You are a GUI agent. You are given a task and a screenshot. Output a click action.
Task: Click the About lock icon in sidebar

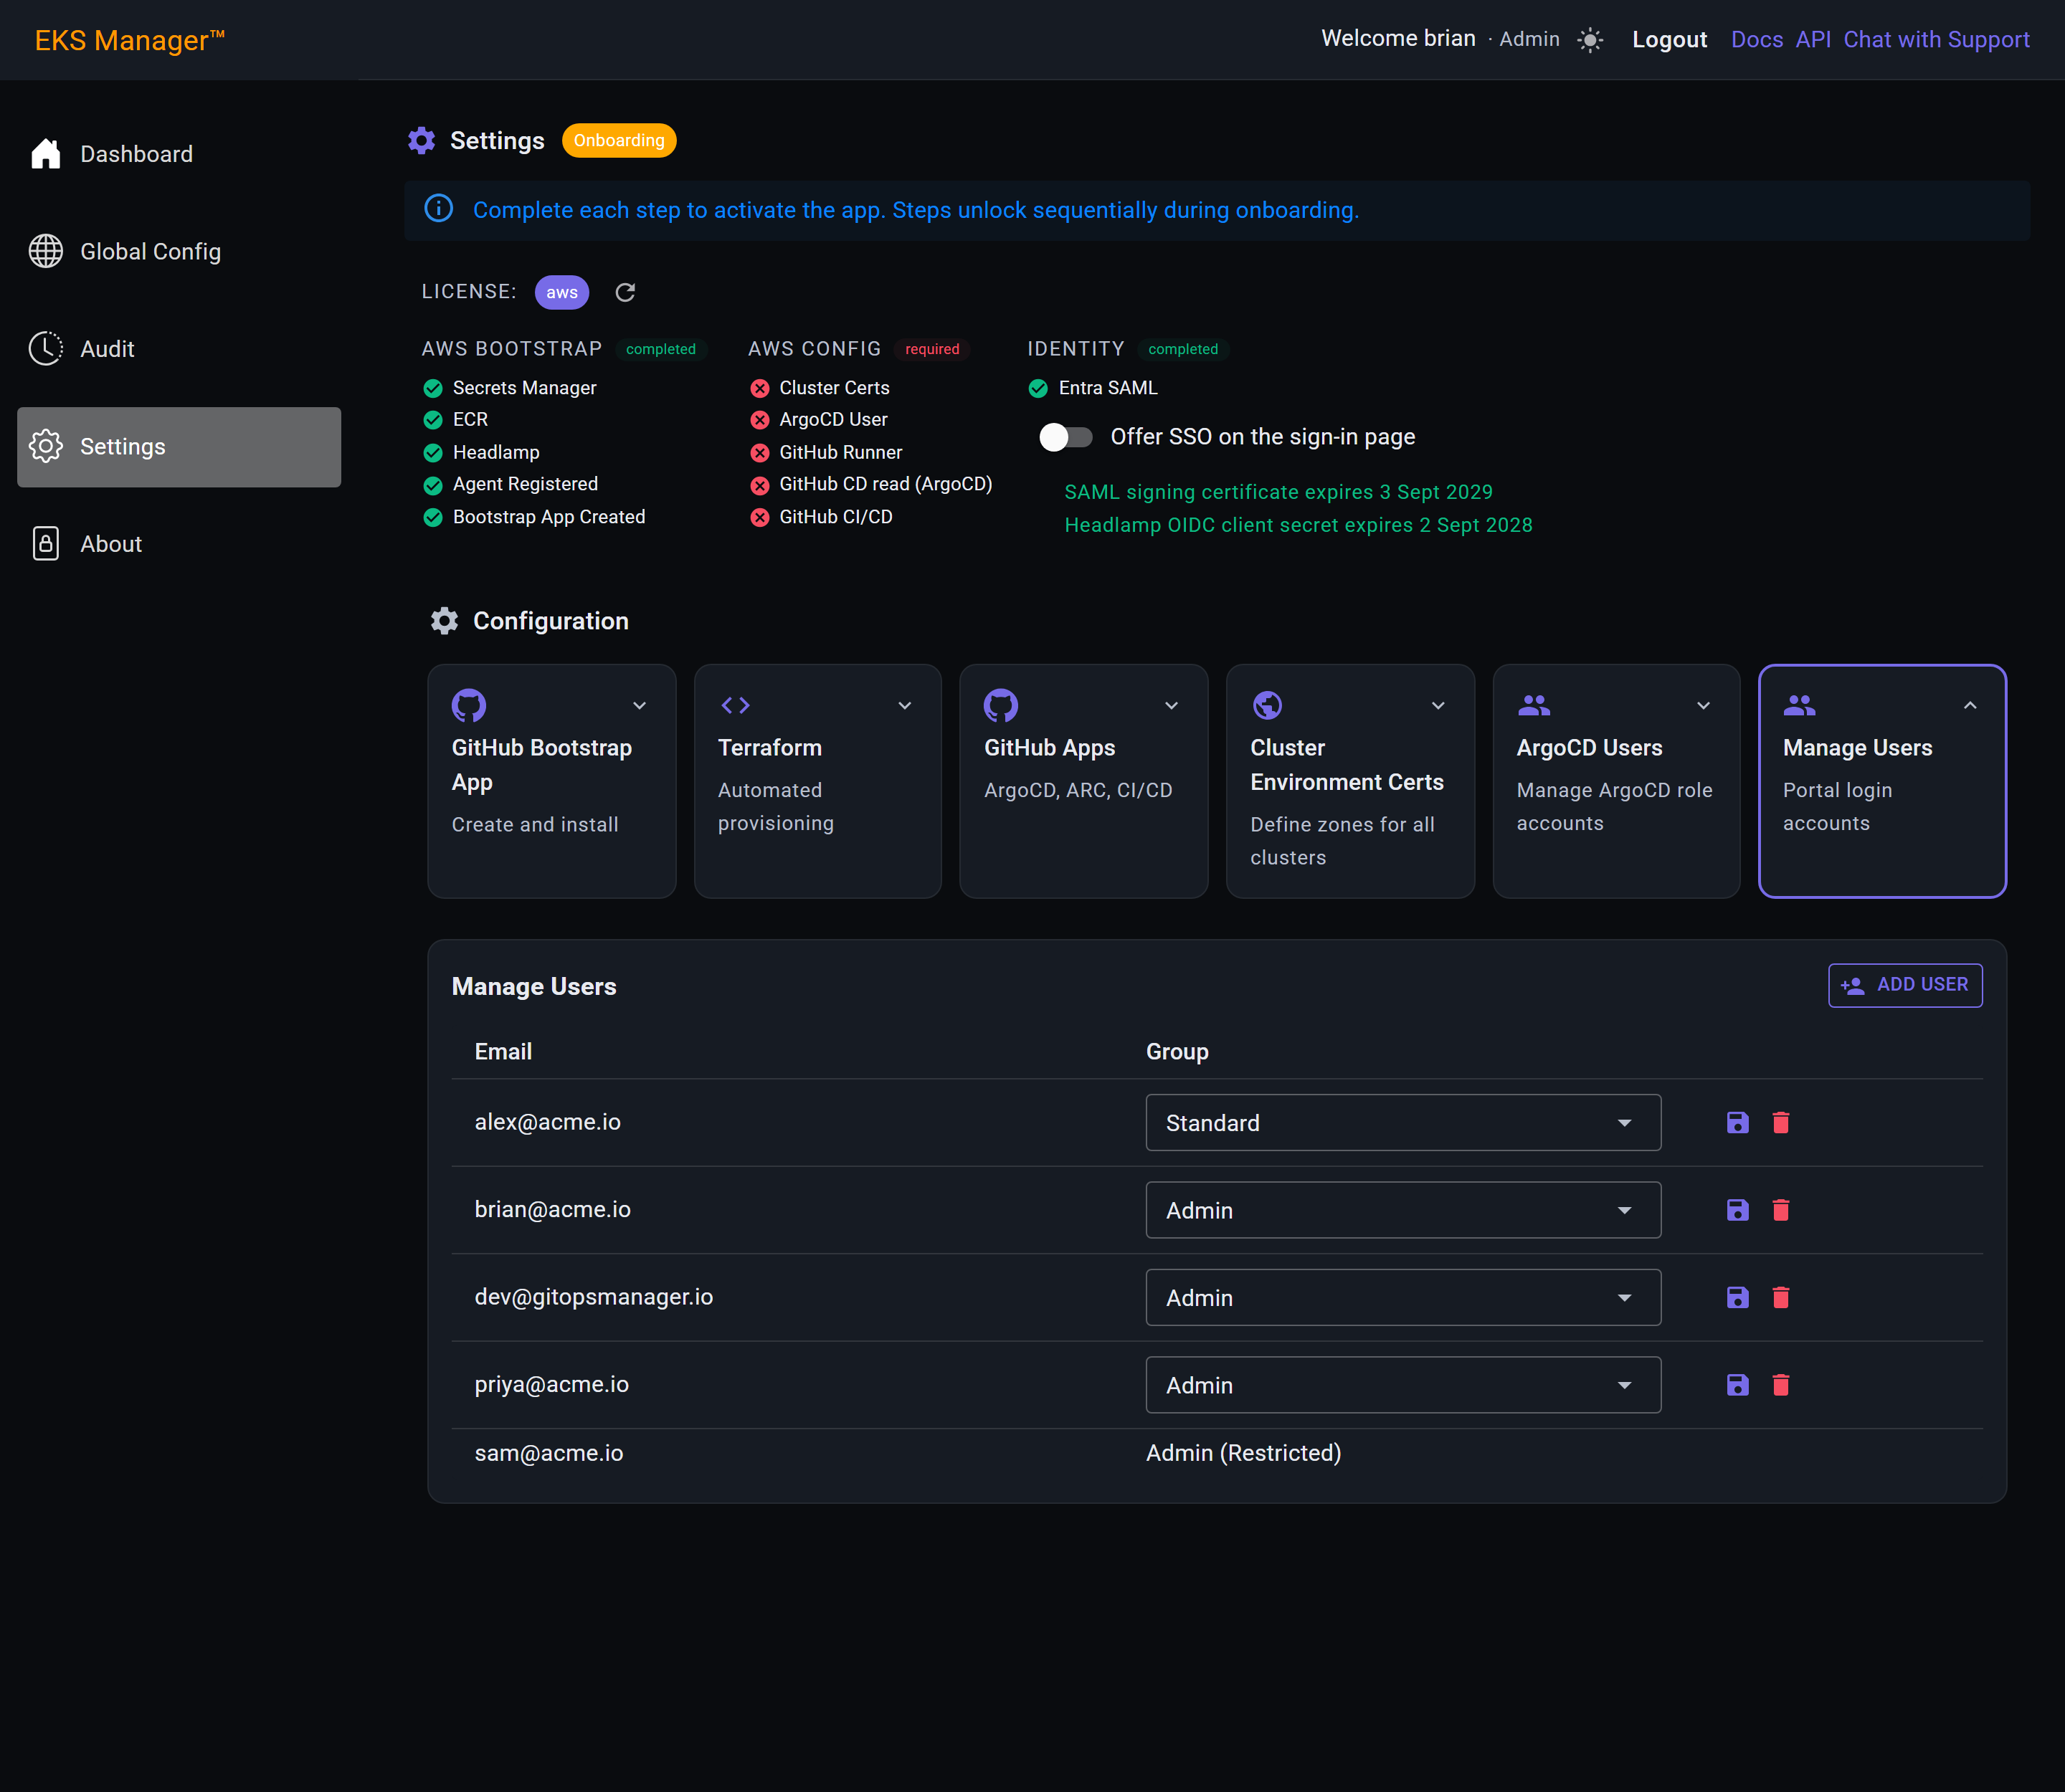pos(46,543)
